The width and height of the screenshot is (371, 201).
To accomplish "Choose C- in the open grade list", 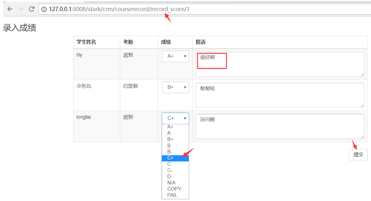I will tap(175, 170).
